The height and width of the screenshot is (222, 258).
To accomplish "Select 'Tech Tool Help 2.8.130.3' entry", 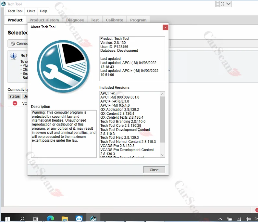I will [120, 137].
